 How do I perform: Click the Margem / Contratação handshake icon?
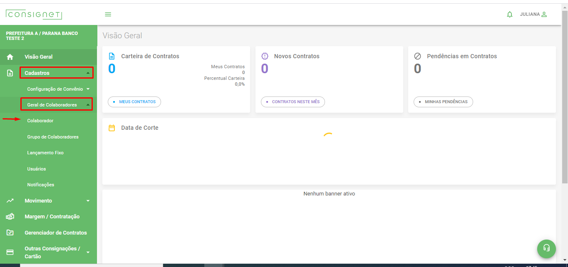[10, 217]
